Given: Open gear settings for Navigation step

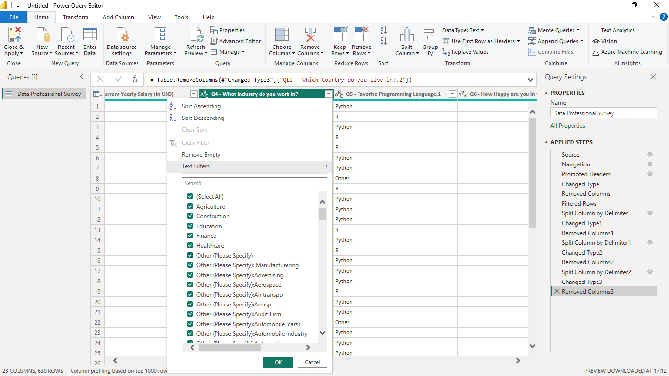Looking at the screenshot, I should point(650,164).
